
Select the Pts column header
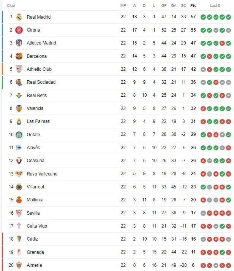pyautogui.click(x=193, y=6)
